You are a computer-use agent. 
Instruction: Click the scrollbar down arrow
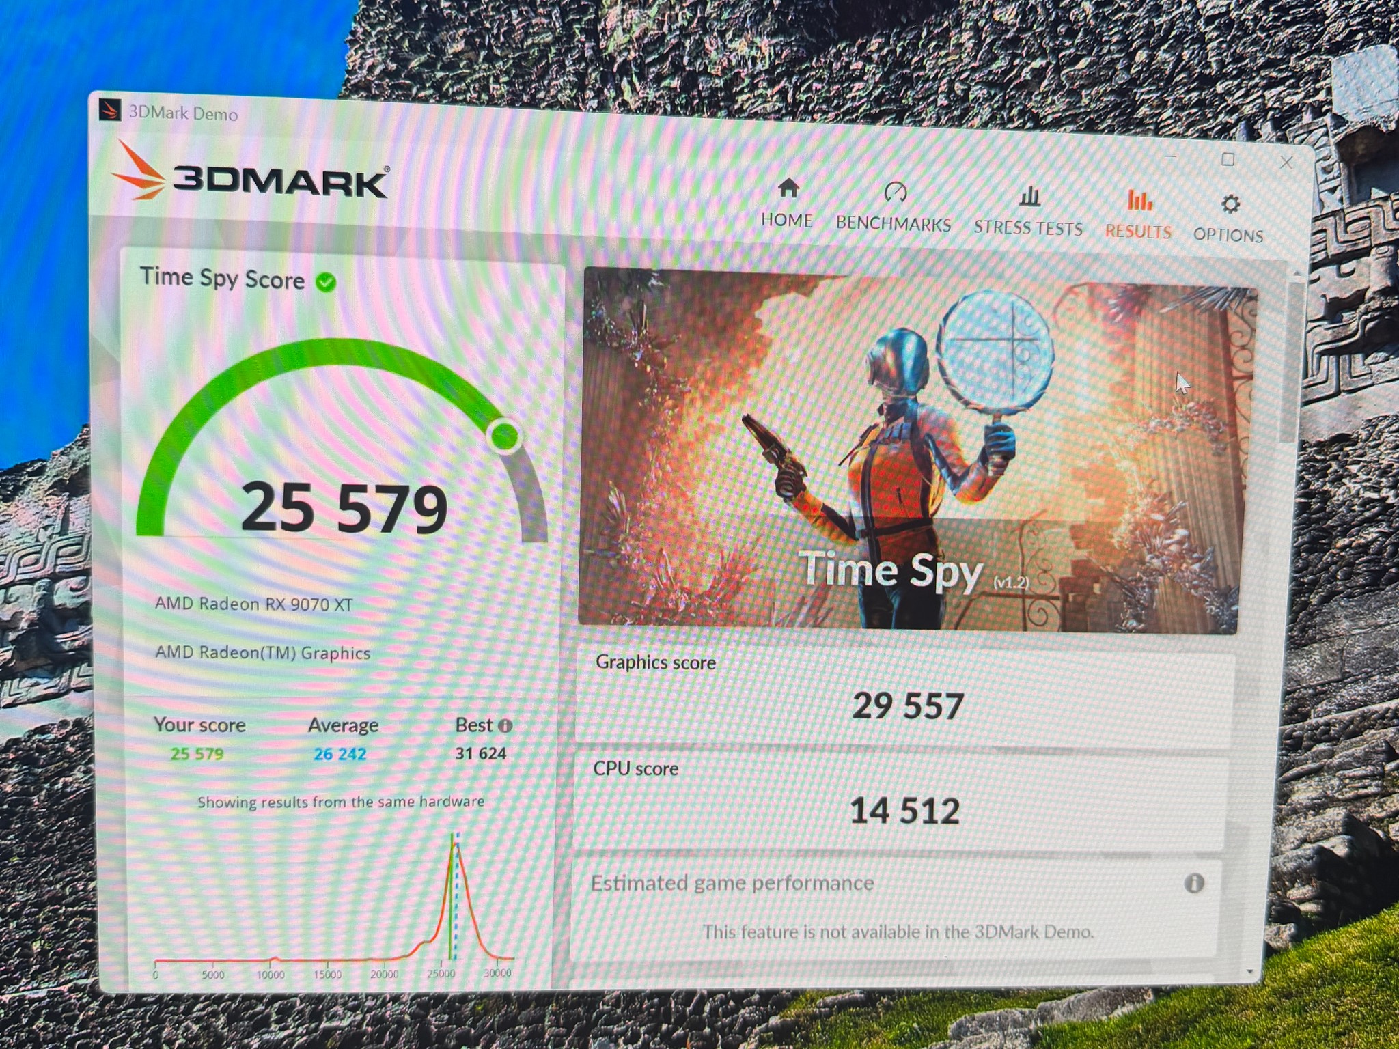[1249, 971]
